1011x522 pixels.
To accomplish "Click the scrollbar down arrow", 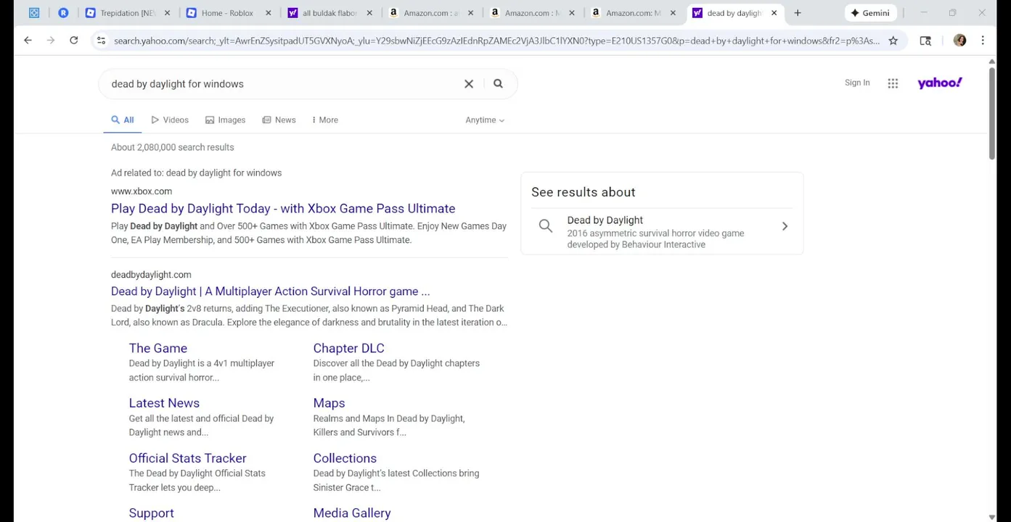I will tap(992, 517).
